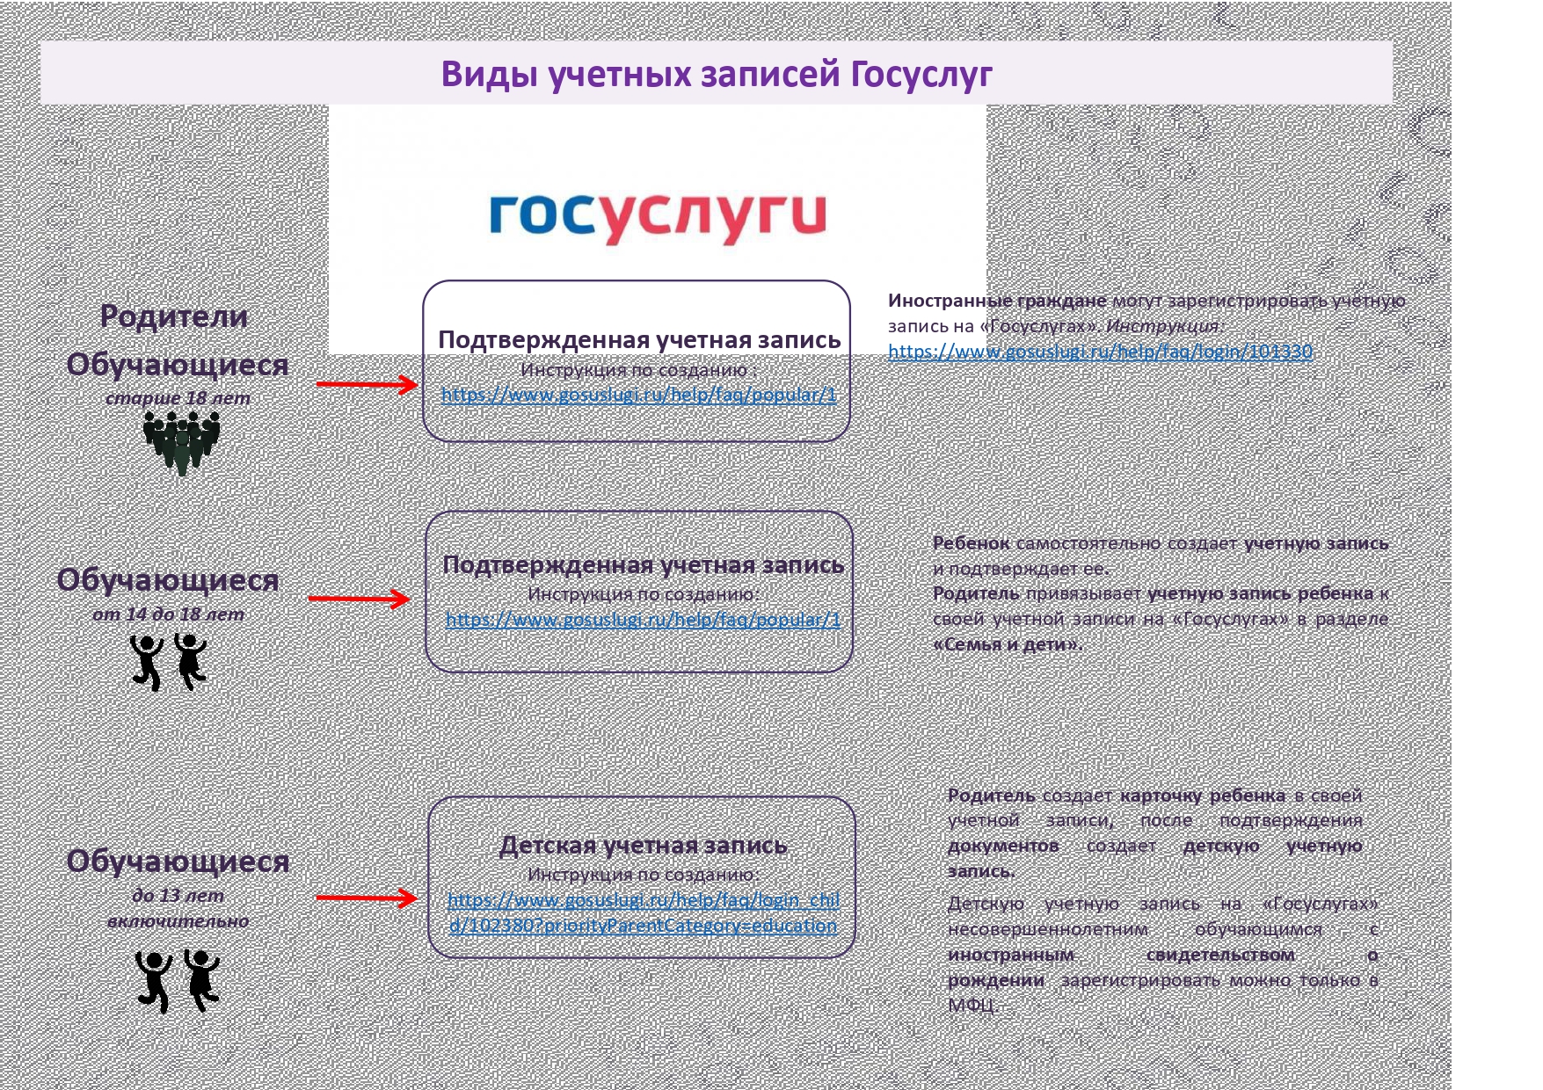Click the sentence starting Родитель привязывает учетную запись
Image resolution: width=1543 pixels, height=1090 pixels.
[x=1161, y=619]
